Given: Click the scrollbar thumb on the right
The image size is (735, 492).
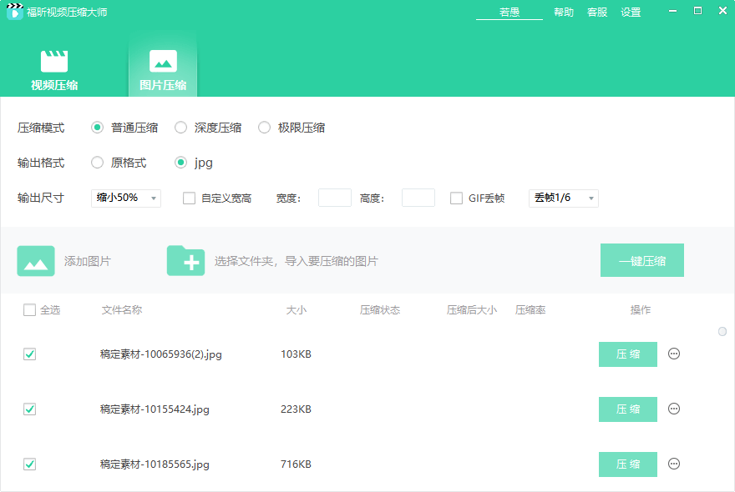Looking at the screenshot, I should coord(722,331).
